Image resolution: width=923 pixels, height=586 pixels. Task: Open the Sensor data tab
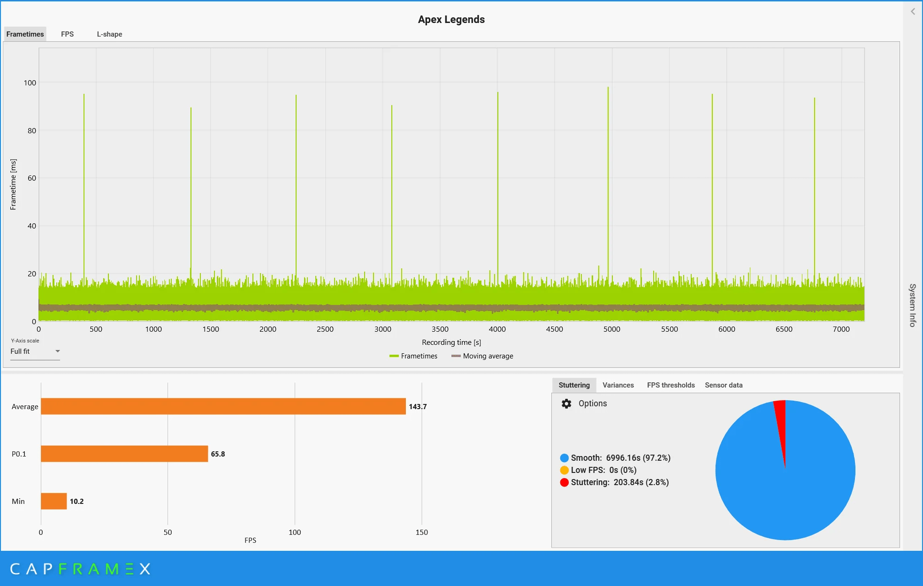point(724,385)
